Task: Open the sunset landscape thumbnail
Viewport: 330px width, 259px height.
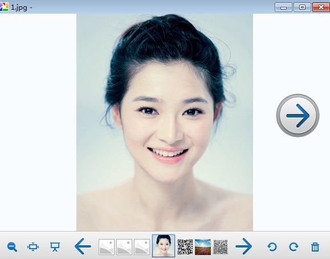Action: click(203, 247)
